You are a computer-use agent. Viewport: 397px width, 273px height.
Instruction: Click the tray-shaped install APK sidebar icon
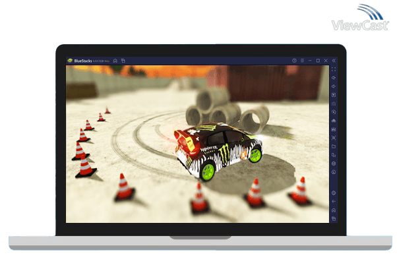click(334, 129)
